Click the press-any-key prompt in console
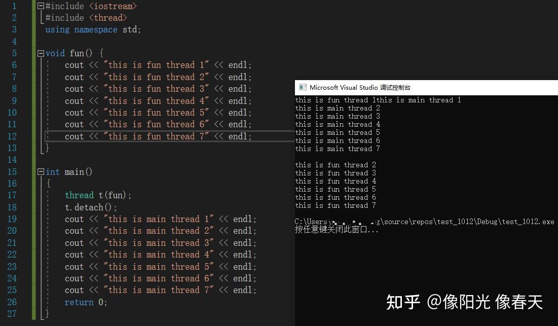The image size is (558, 326). pyautogui.click(x=337, y=230)
